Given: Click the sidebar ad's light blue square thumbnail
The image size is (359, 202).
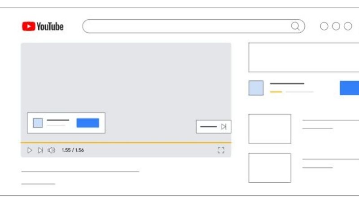Looking at the screenshot, I should tap(256, 88).
